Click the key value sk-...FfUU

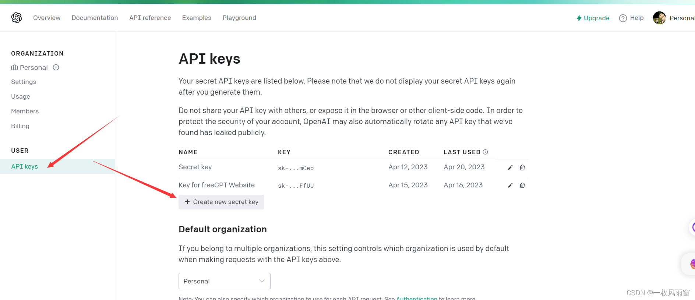(296, 186)
